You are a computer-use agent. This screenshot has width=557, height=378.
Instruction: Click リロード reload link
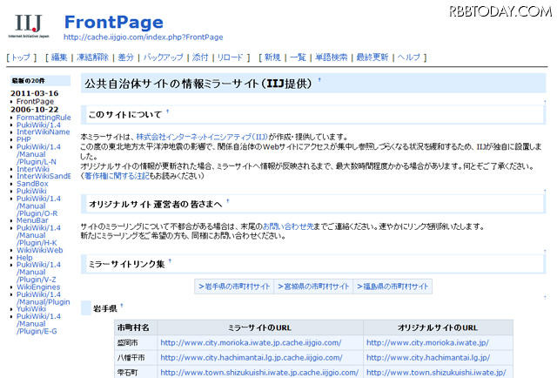tap(230, 57)
